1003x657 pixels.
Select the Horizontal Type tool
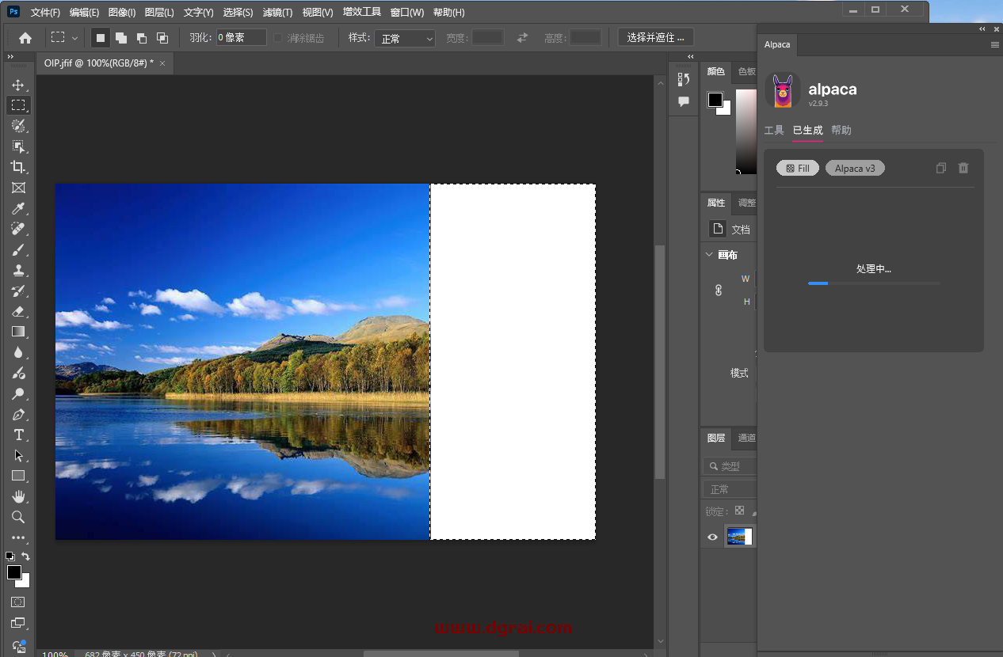pos(18,435)
